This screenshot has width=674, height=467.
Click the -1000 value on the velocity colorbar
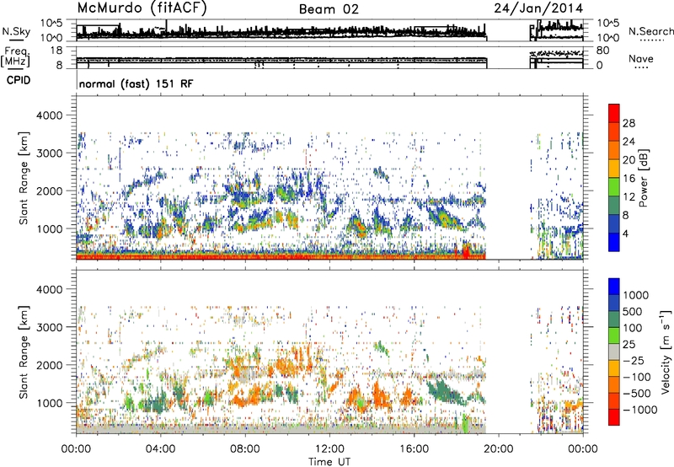639,410
